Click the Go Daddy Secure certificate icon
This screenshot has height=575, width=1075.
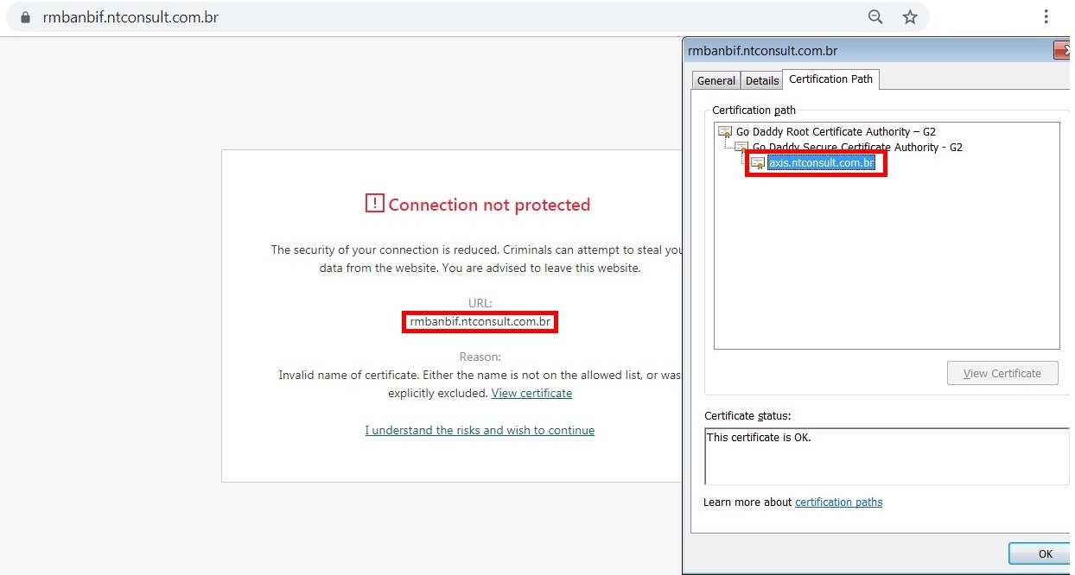[x=741, y=148]
